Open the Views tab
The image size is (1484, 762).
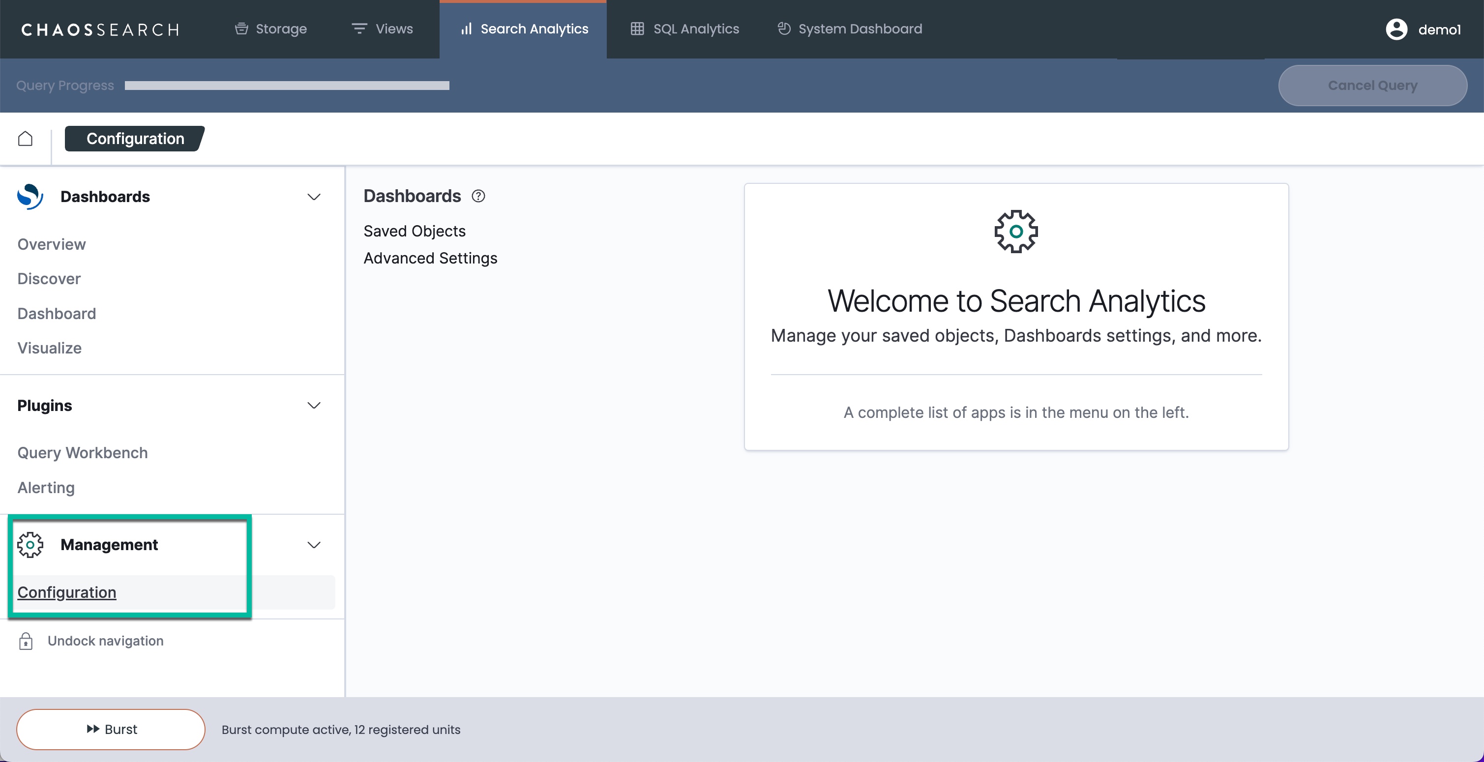point(383,29)
